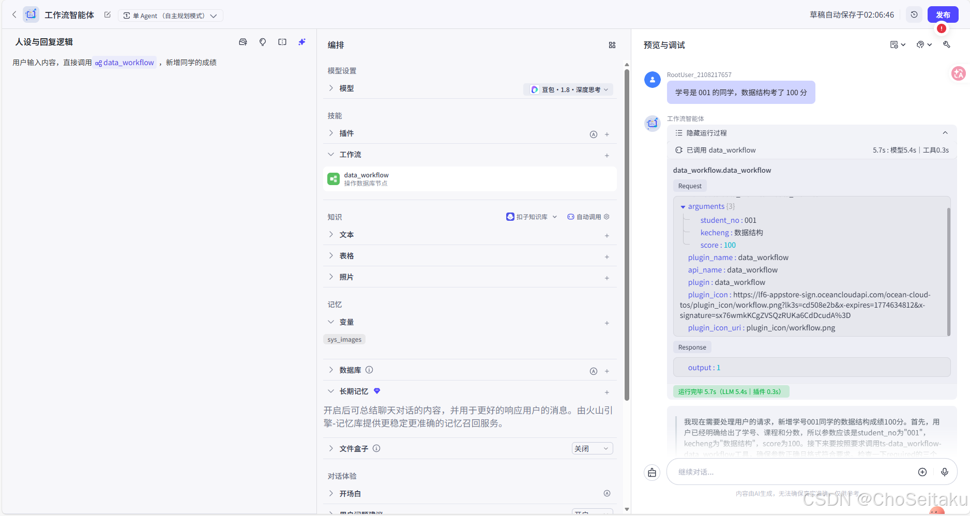Click the bracket-frame icon in the 人设与回复逻辑 panel
This screenshot has height=516, width=970.
282,42
